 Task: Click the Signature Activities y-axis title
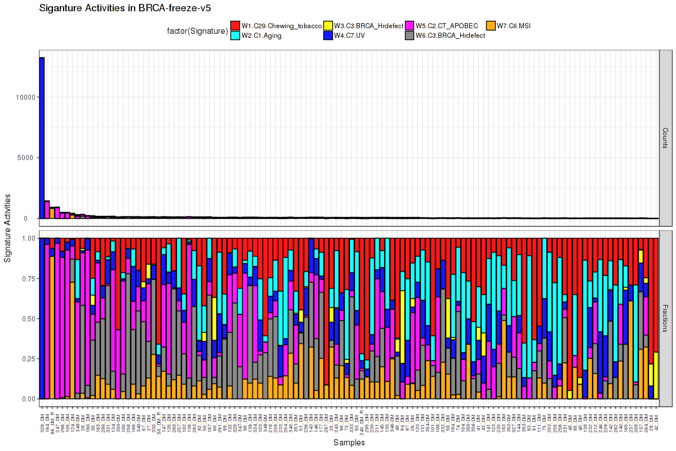tap(8, 228)
